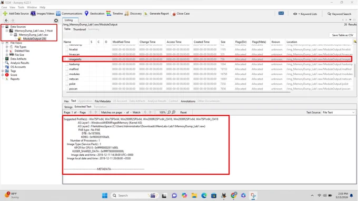
Task: Open the Timeline tool
Action: click(x=115, y=14)
